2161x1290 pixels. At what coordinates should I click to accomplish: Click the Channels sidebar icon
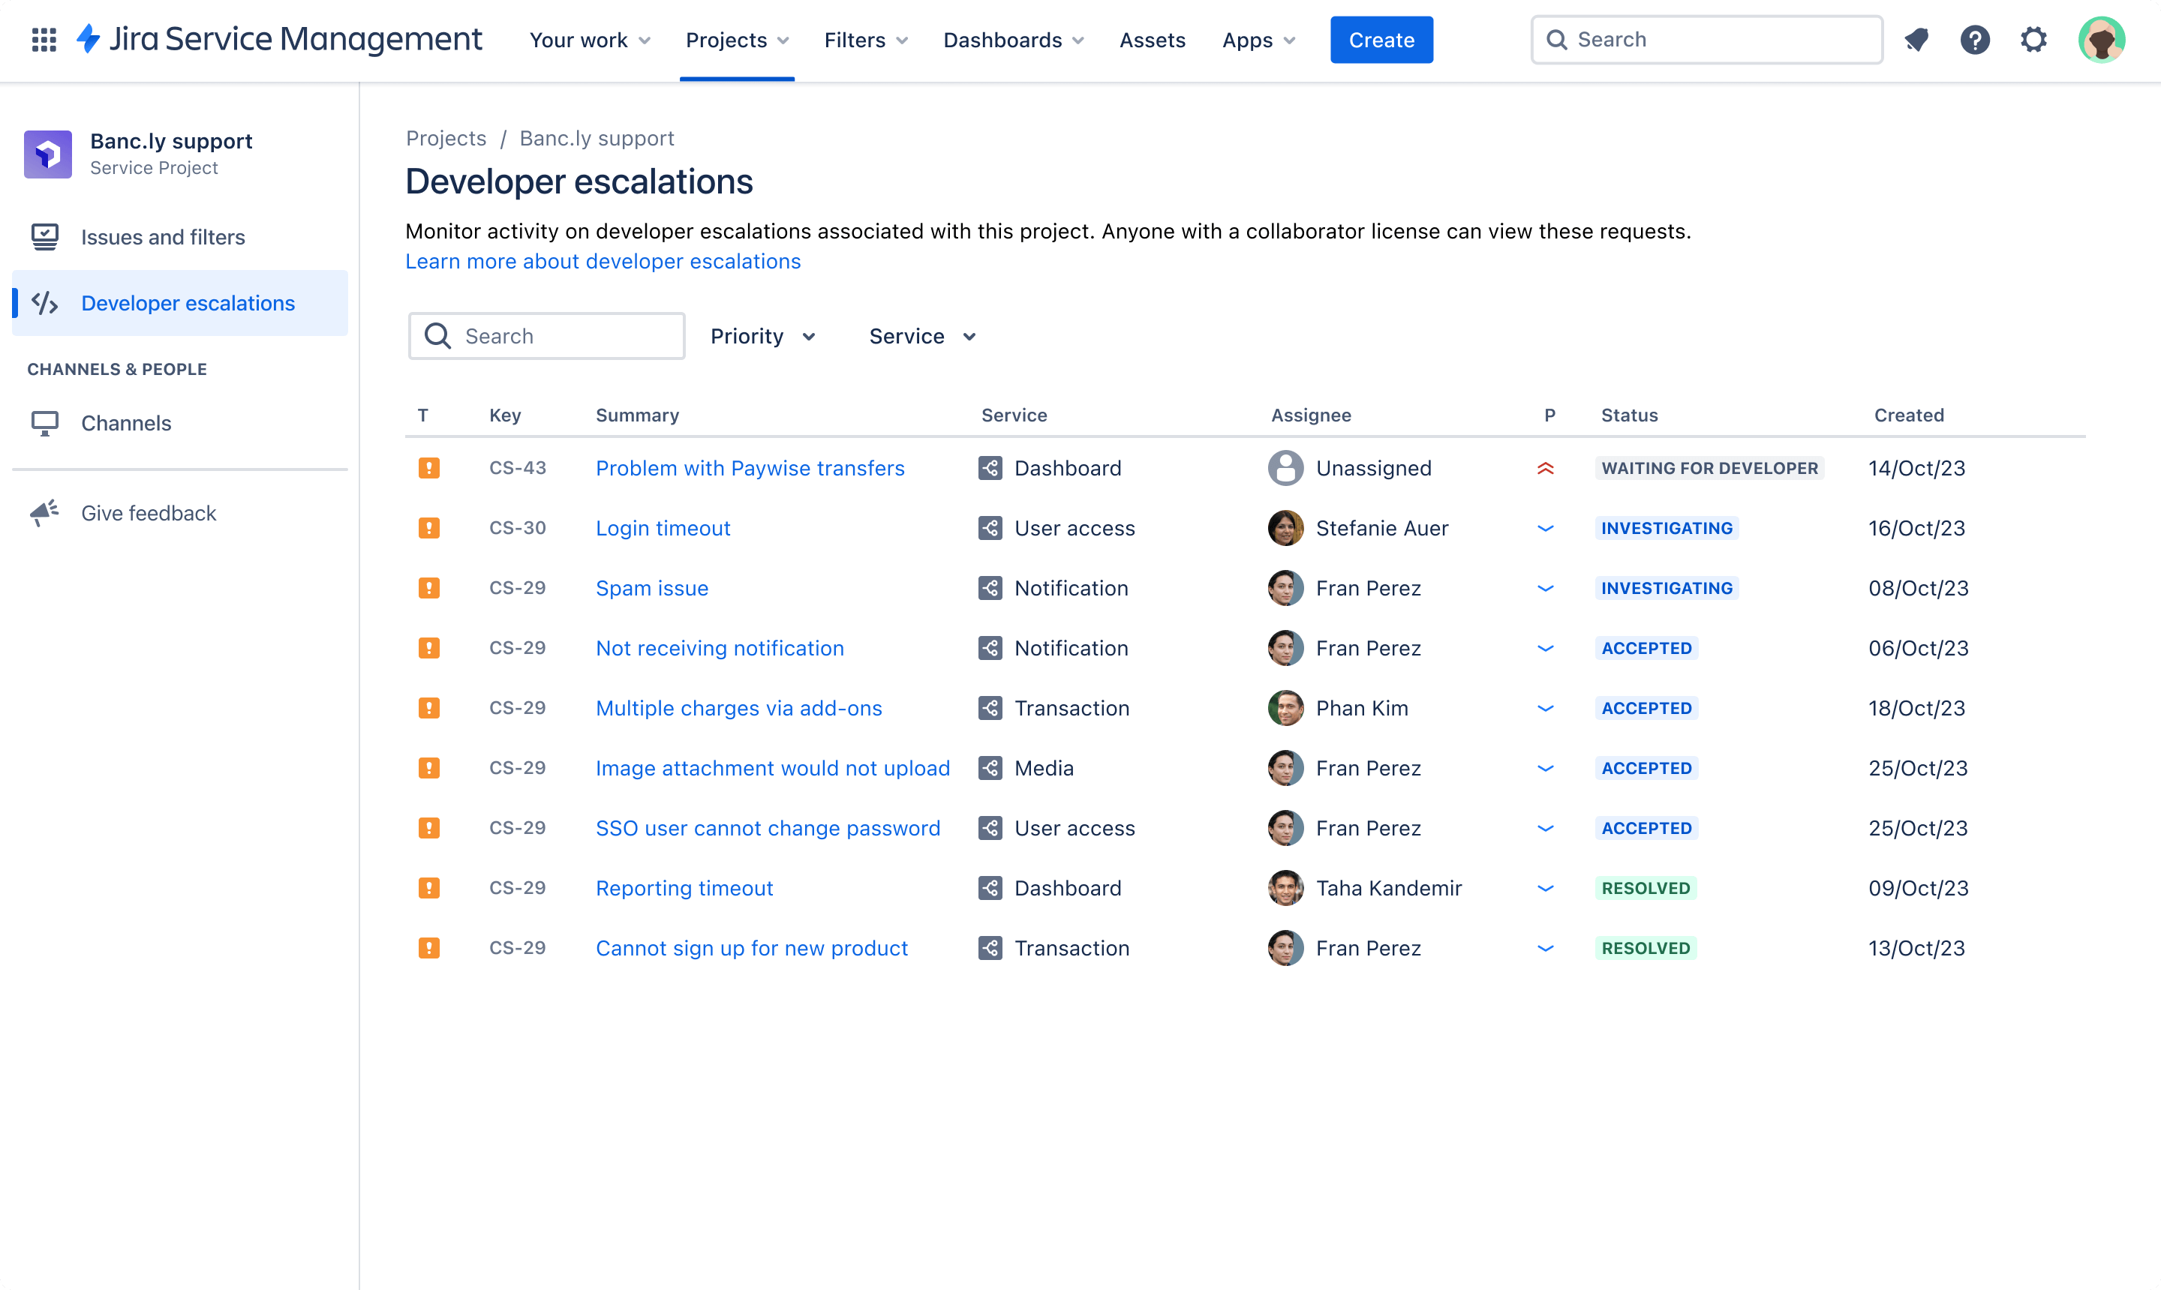point(44,422)
